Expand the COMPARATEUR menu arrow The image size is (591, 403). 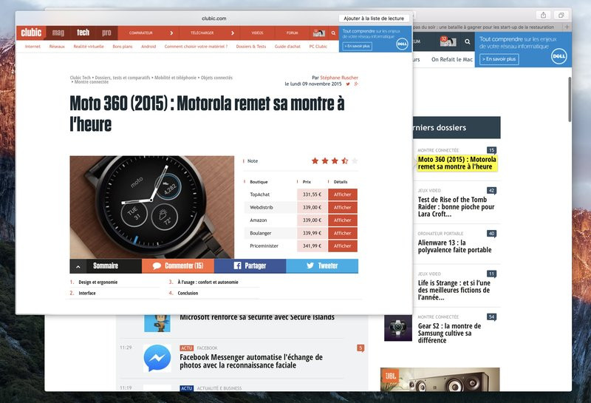coord(171,33)
